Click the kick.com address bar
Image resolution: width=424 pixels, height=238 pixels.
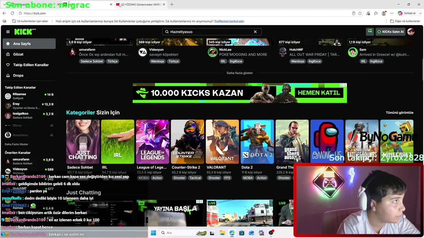[185, 13]
